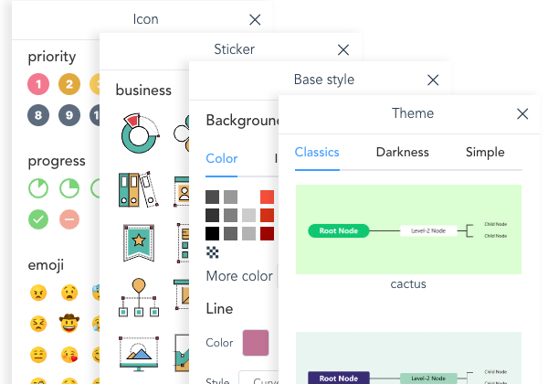Add the red minus progress icon
Viewport: 548px width, 384px height.
[68, 219]
